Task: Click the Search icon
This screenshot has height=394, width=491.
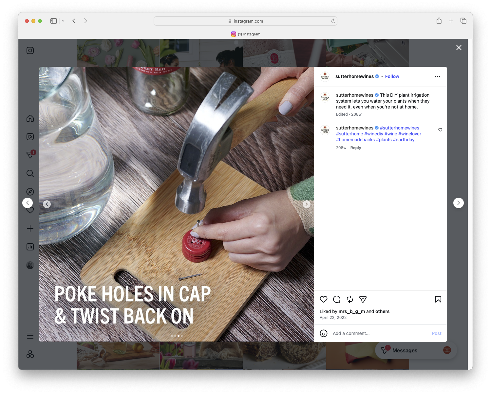Action: pyautogui.click(x=30, y=173)
